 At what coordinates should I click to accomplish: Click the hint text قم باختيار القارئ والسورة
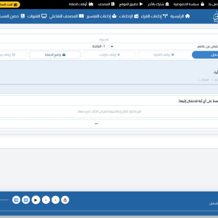[x=109, y=112]
